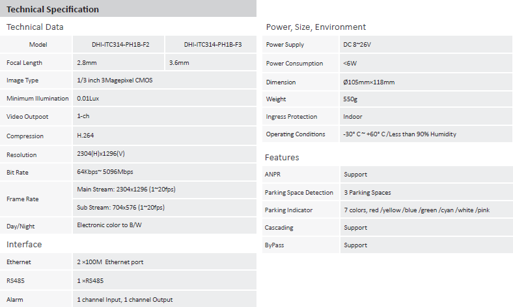Select the Main Stream frame rate row
This screenshot has width=513, height=307.
[165, 190]
